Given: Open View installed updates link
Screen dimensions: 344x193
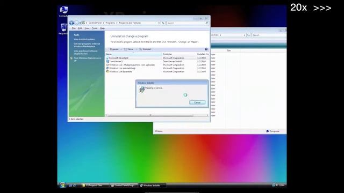Looking at the screenshot, I should tap(84, 39).
